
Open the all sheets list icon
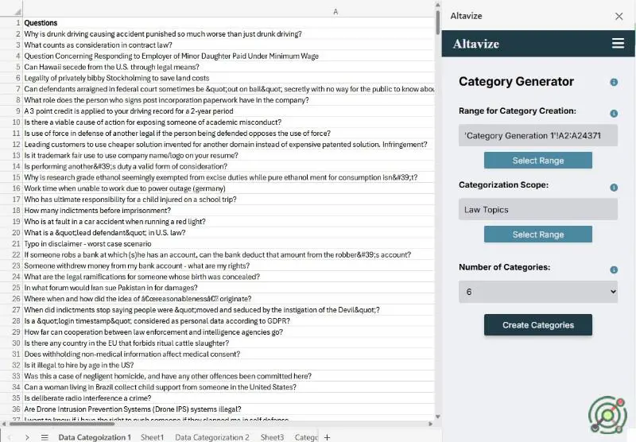click(x=45, y=437)
